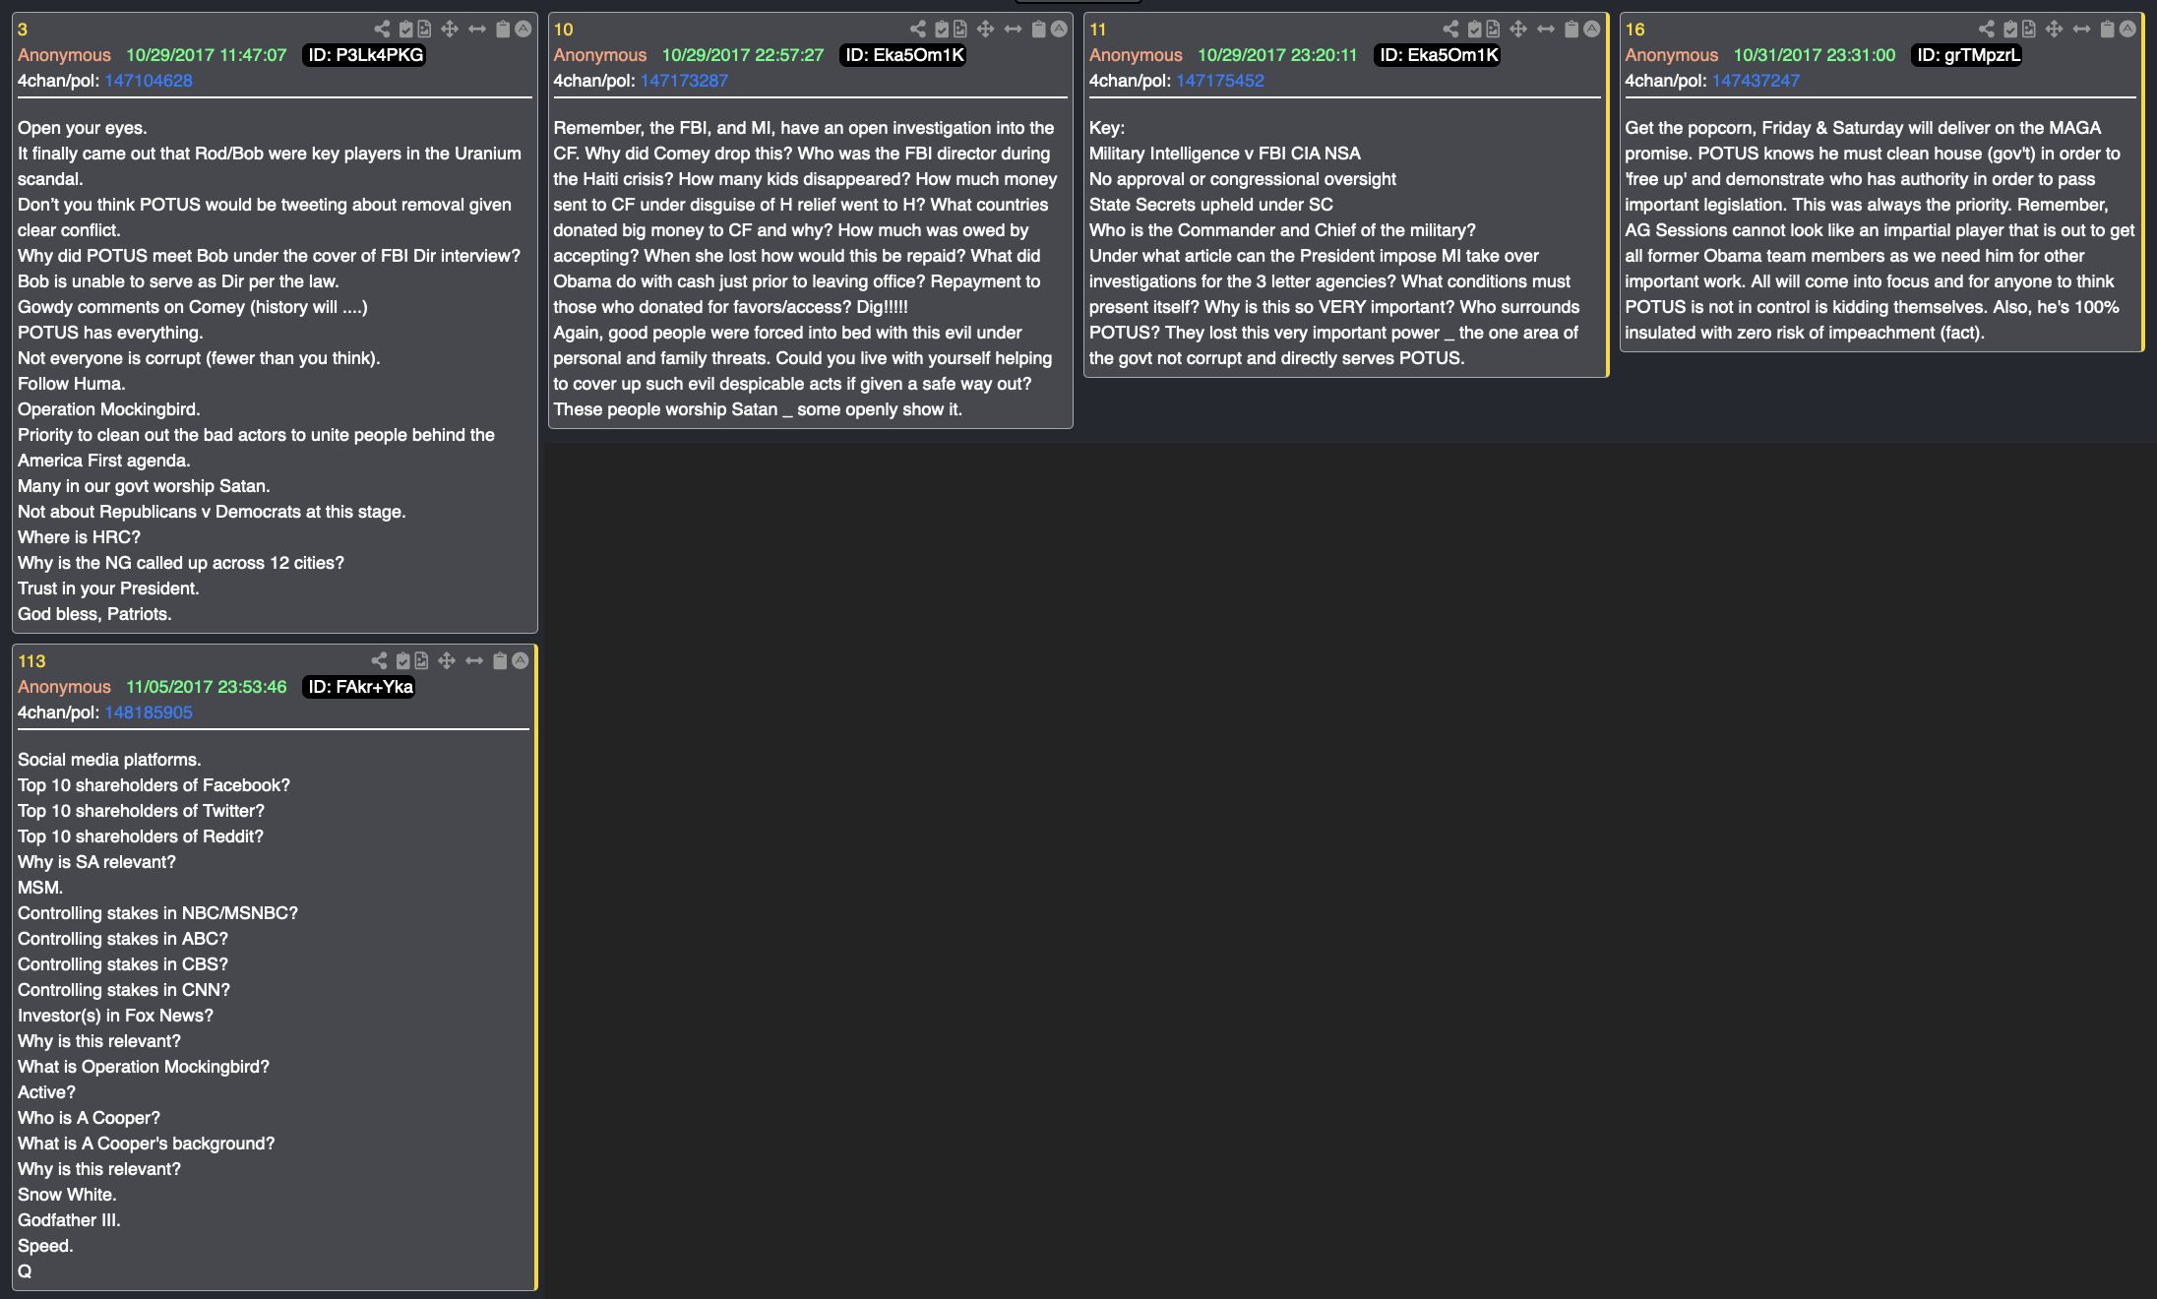Click timestamp 10/29/2017 22:57:27
Image resolution: width=2157 pixels, height=1299 pixels.
743,55
